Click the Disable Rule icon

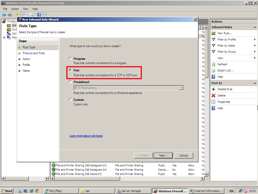(213, 89)
